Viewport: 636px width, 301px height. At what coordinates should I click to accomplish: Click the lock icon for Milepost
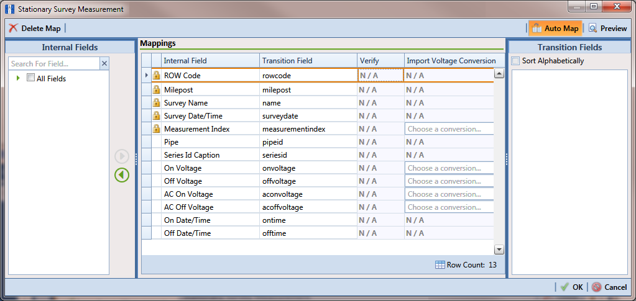[156, 89]
